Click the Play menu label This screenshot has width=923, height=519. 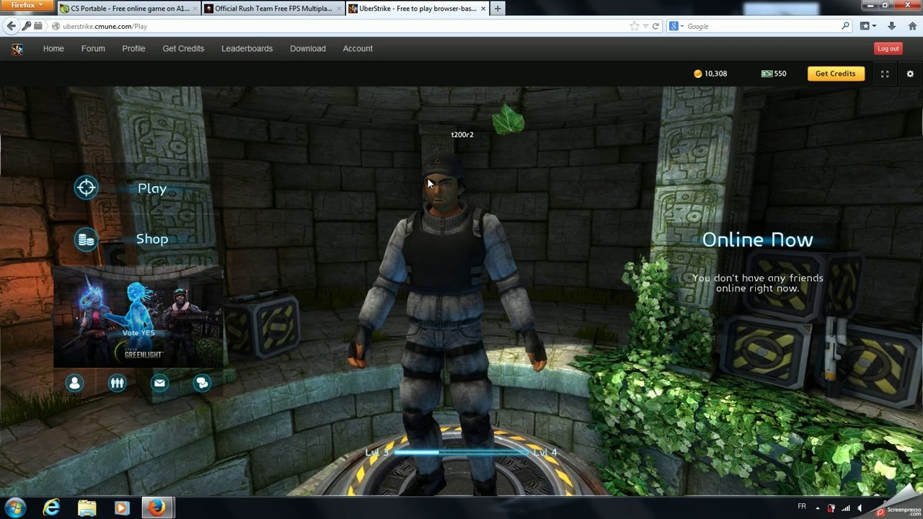coord(152,189)
